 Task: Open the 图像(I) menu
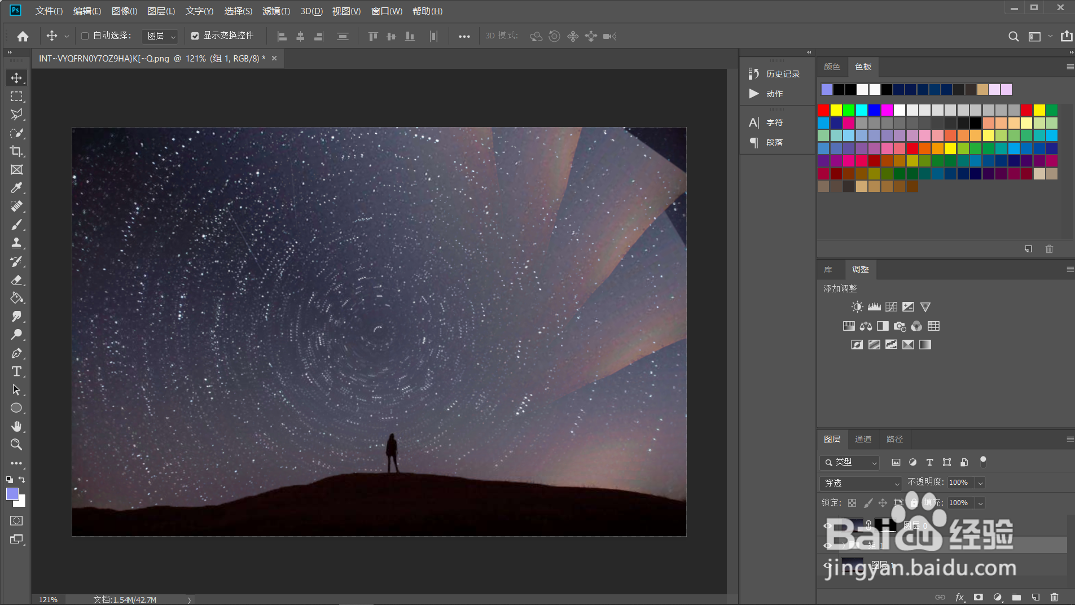124,11
